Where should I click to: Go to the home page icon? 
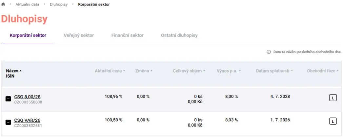tap(3, 4)
